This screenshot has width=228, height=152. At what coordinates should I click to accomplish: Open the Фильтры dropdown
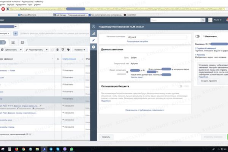5,33
